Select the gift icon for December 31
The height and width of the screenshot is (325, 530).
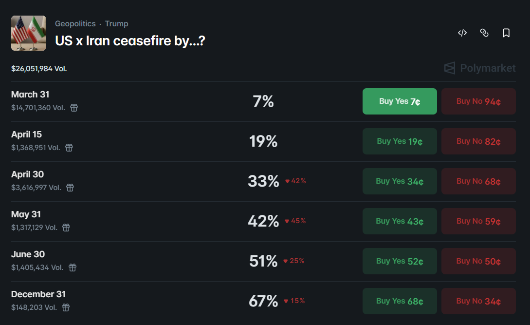coord(66,307)
